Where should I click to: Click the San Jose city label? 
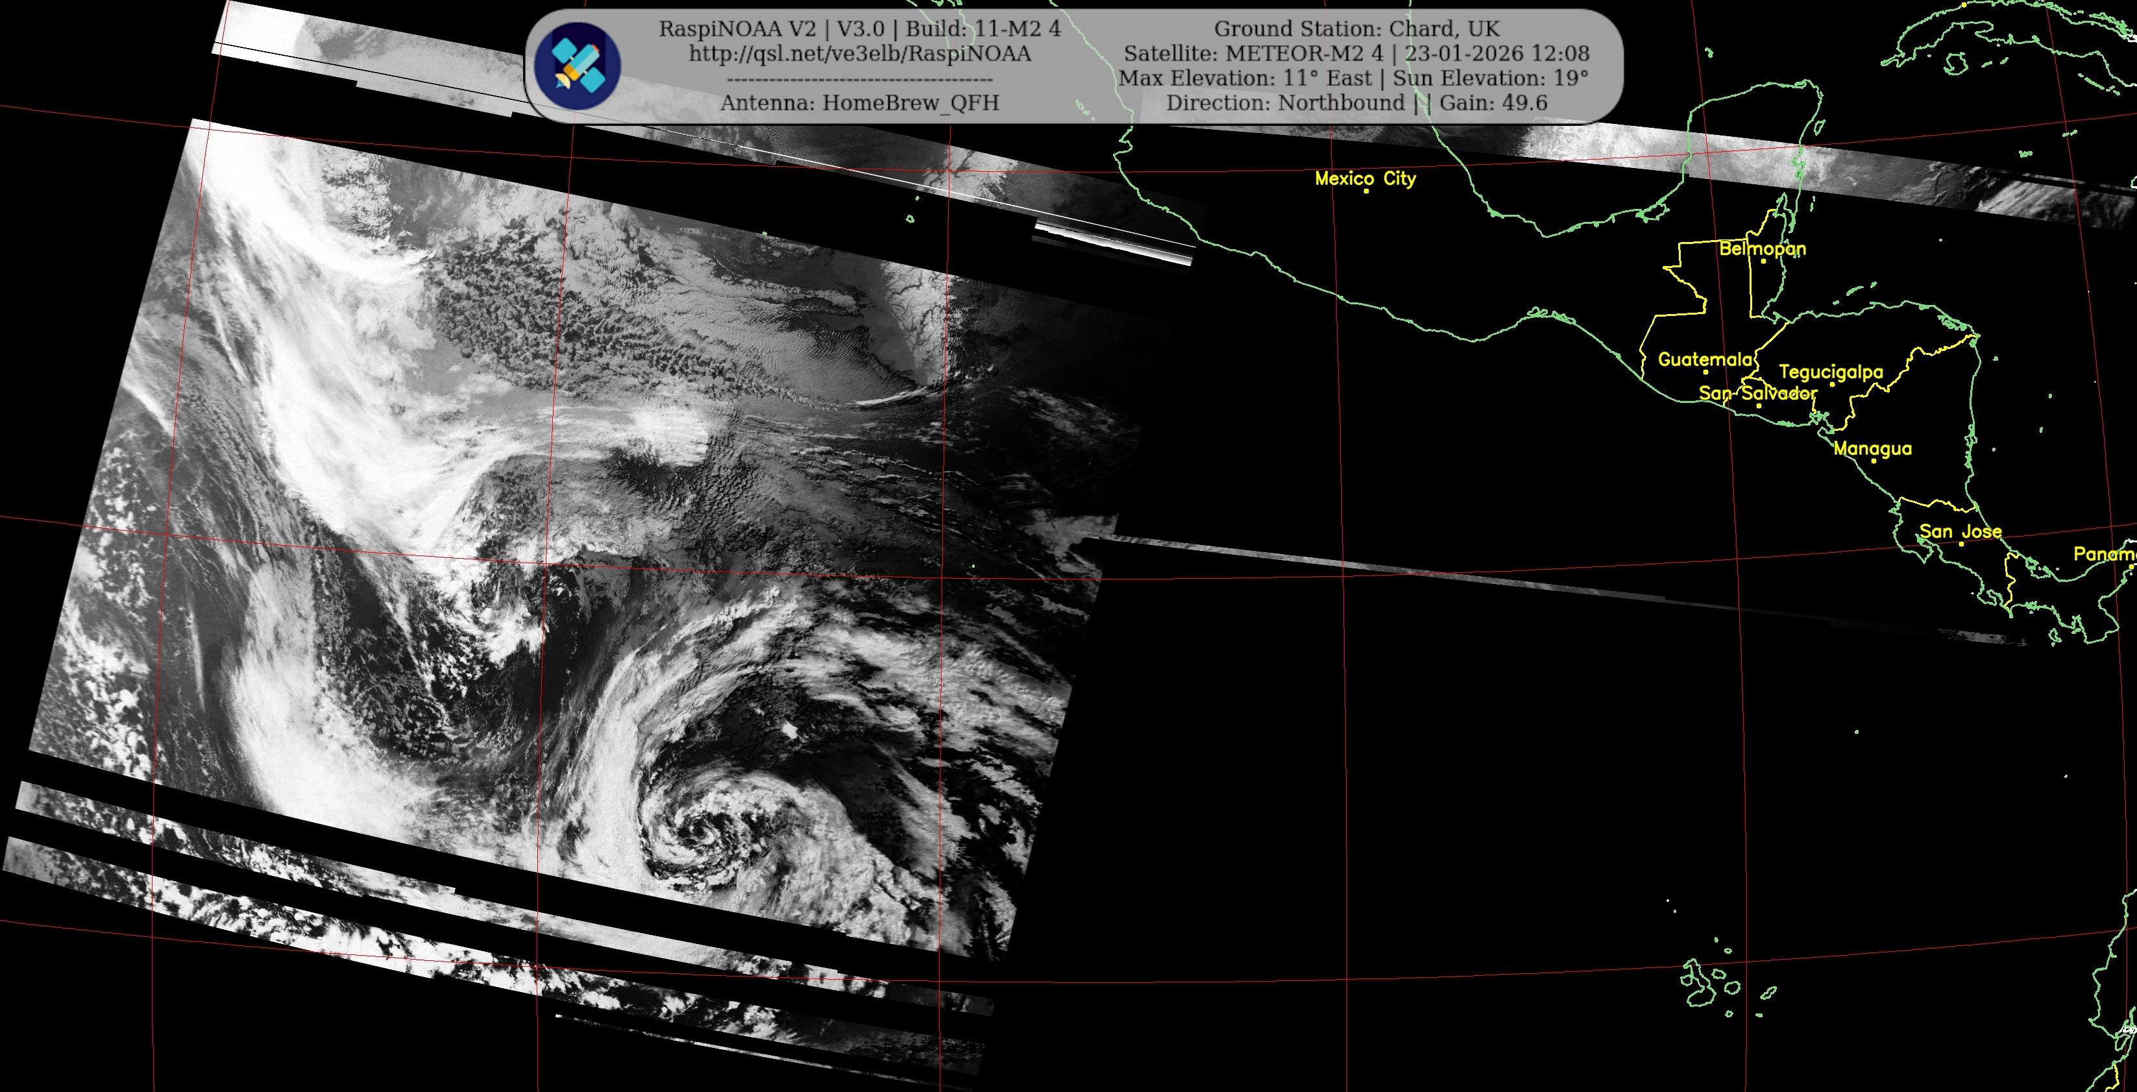(x=1960, y=531)
